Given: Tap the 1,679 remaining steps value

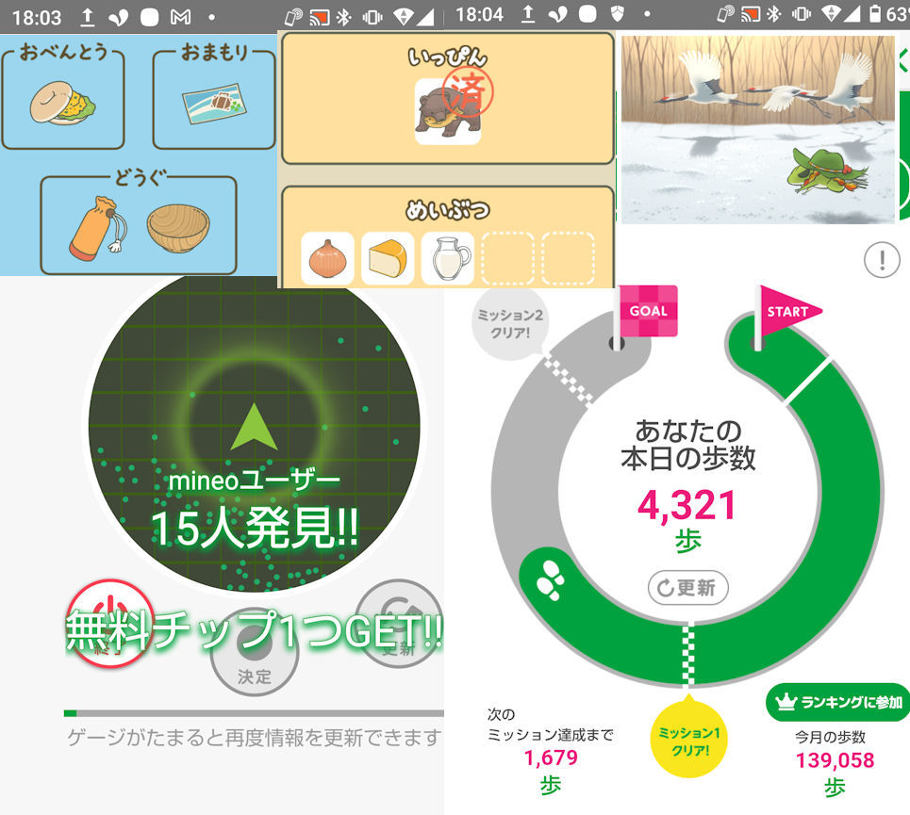Looking at the screenshot, I should click(551, 758).
